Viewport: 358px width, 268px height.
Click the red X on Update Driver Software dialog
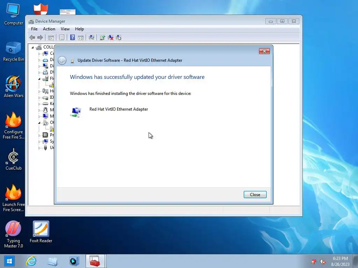pyautogui.click(x=264, y=51)
